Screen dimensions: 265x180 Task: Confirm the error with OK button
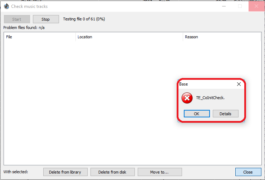click(197, 114)
